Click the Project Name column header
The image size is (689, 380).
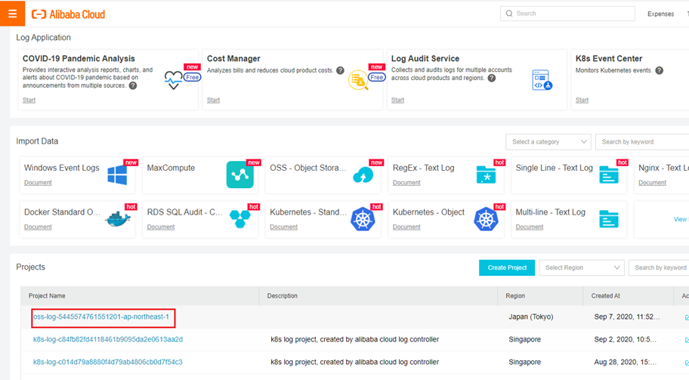[x=47, y=296]
